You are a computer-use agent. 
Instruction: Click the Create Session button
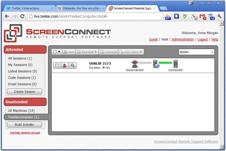(24, 92)
